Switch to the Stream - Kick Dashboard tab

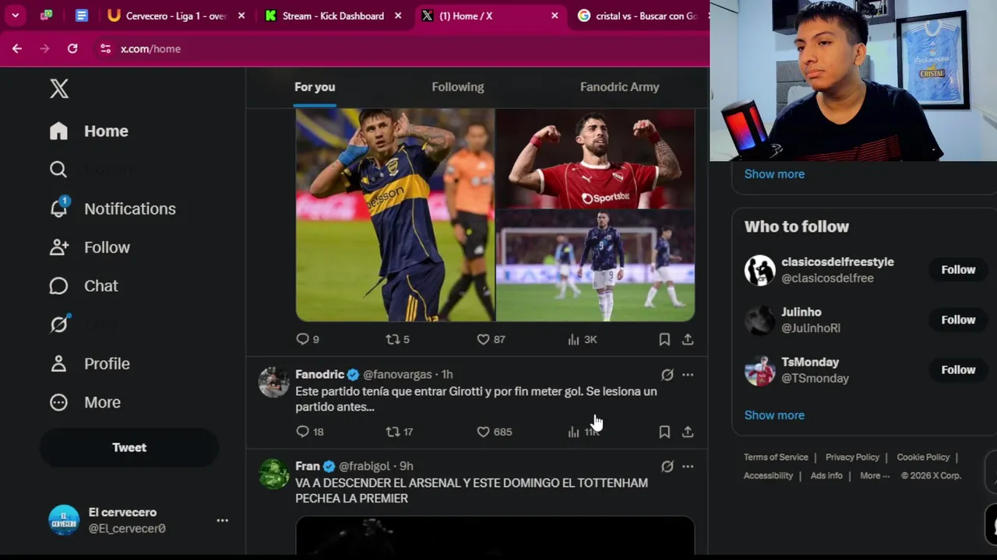point(333,16)
